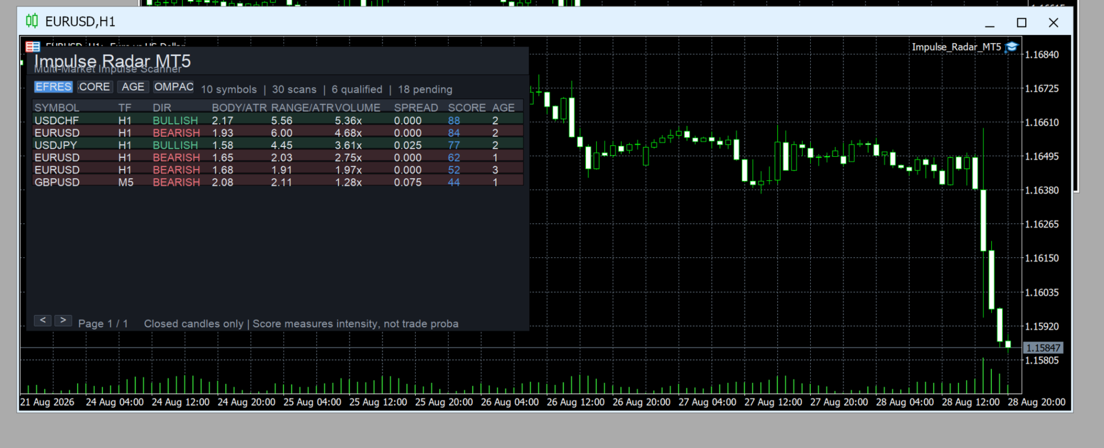Click the "Page 1 / 1" indicator
1104x448 pixels.
pyautogui.click(x=103, y=324)
